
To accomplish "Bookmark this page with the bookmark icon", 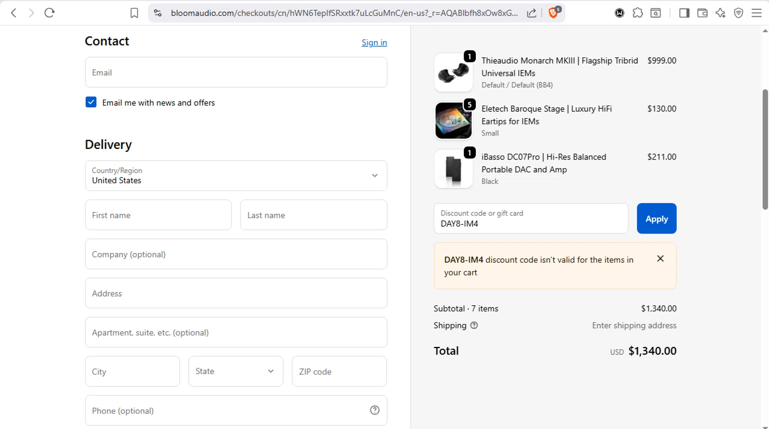I will 134,13.
